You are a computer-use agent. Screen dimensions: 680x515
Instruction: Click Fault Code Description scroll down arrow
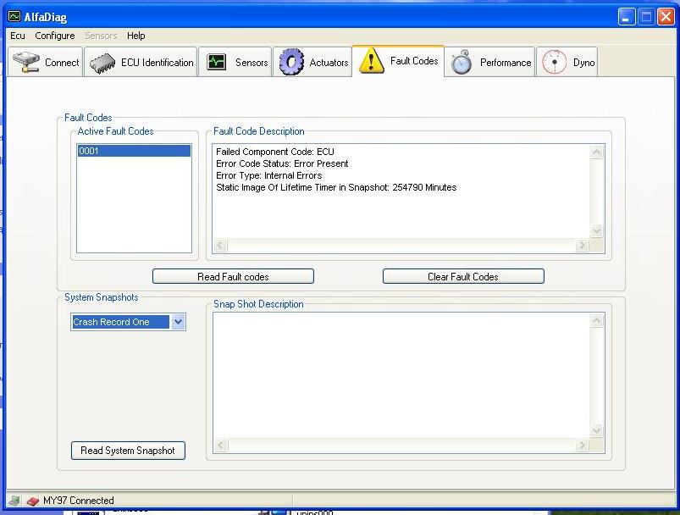pos(596,230)
